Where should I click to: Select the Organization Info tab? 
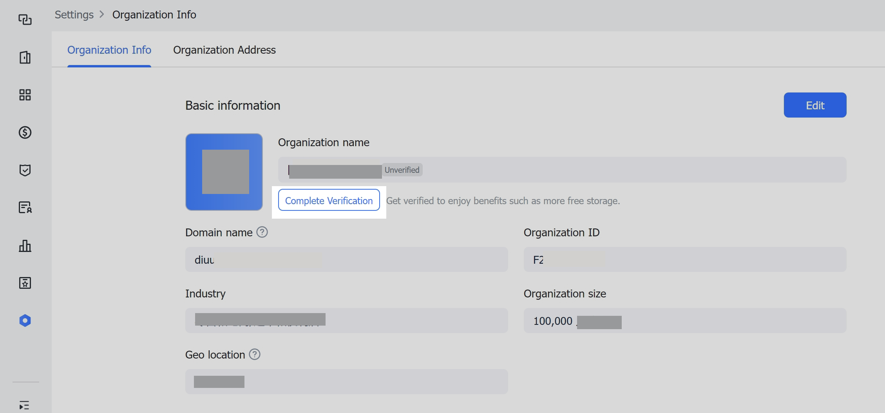click(x=109, y=50)
